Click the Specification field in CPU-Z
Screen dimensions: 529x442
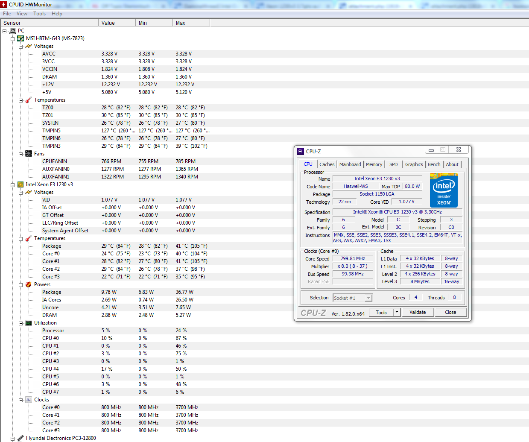pos(397,212)
